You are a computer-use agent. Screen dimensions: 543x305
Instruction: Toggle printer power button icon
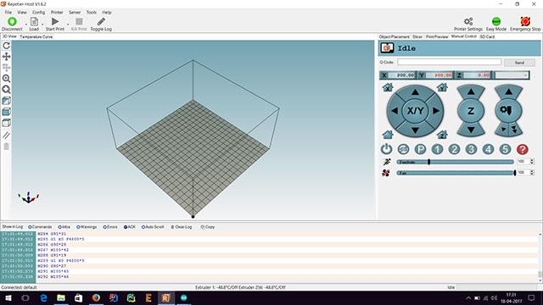pos(386,149)
